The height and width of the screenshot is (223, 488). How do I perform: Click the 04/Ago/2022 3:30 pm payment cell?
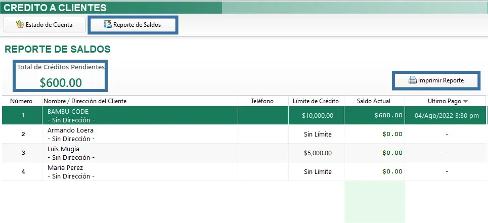[447, 116]
